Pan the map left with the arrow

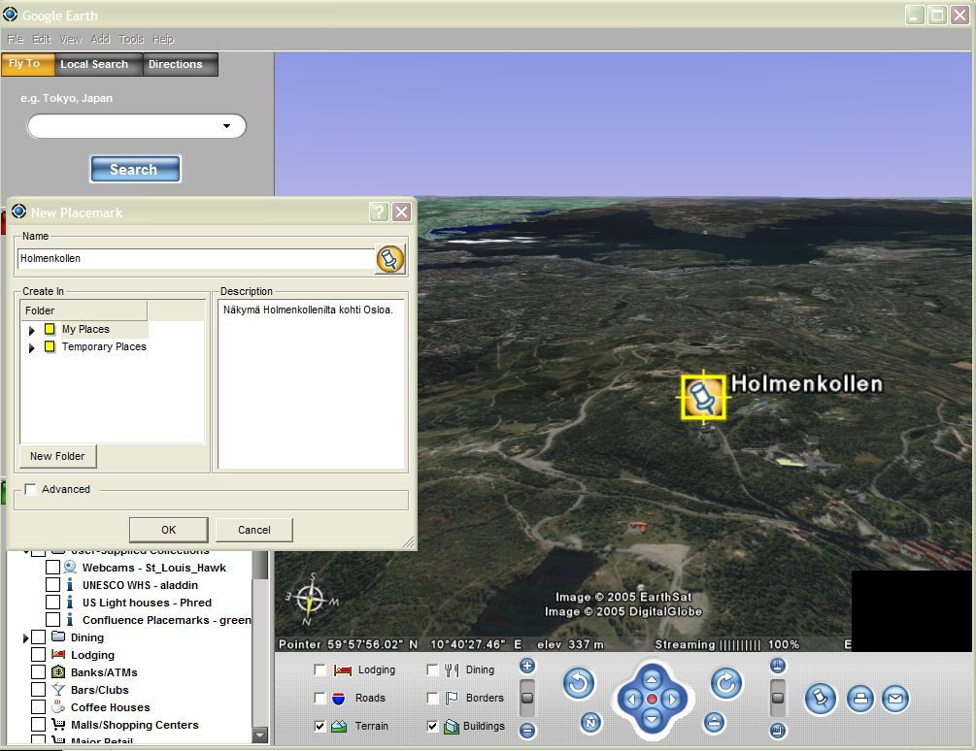coord(632,700)
